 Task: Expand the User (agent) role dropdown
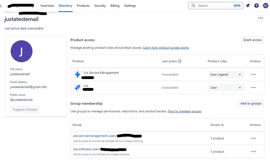point(226,74)
